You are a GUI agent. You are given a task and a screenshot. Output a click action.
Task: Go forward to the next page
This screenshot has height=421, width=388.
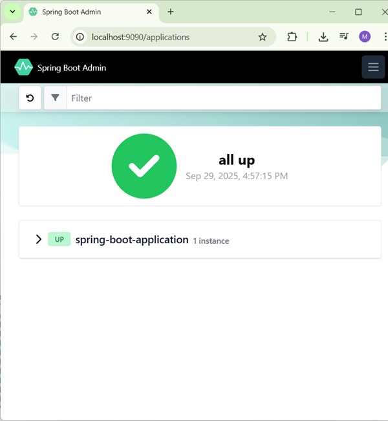(34, 36)
